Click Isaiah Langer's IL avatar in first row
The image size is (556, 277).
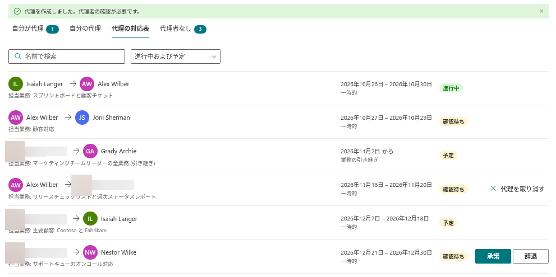(x=16, y=84)
